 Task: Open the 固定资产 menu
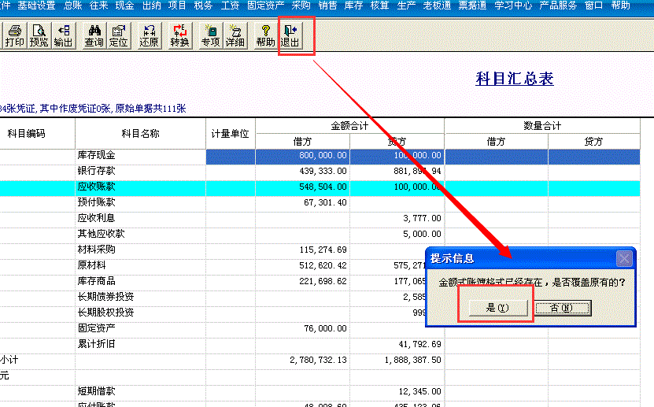[265, 6]
